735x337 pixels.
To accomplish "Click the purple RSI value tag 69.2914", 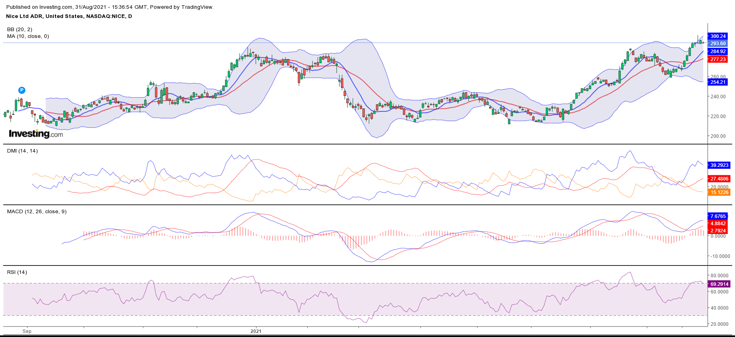I will (719, 284).
